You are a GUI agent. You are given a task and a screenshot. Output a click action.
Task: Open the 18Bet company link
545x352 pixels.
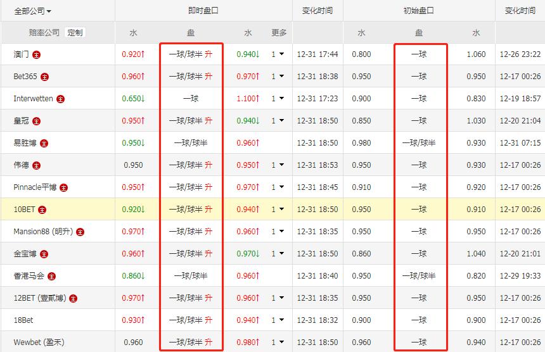click(23, 320)
